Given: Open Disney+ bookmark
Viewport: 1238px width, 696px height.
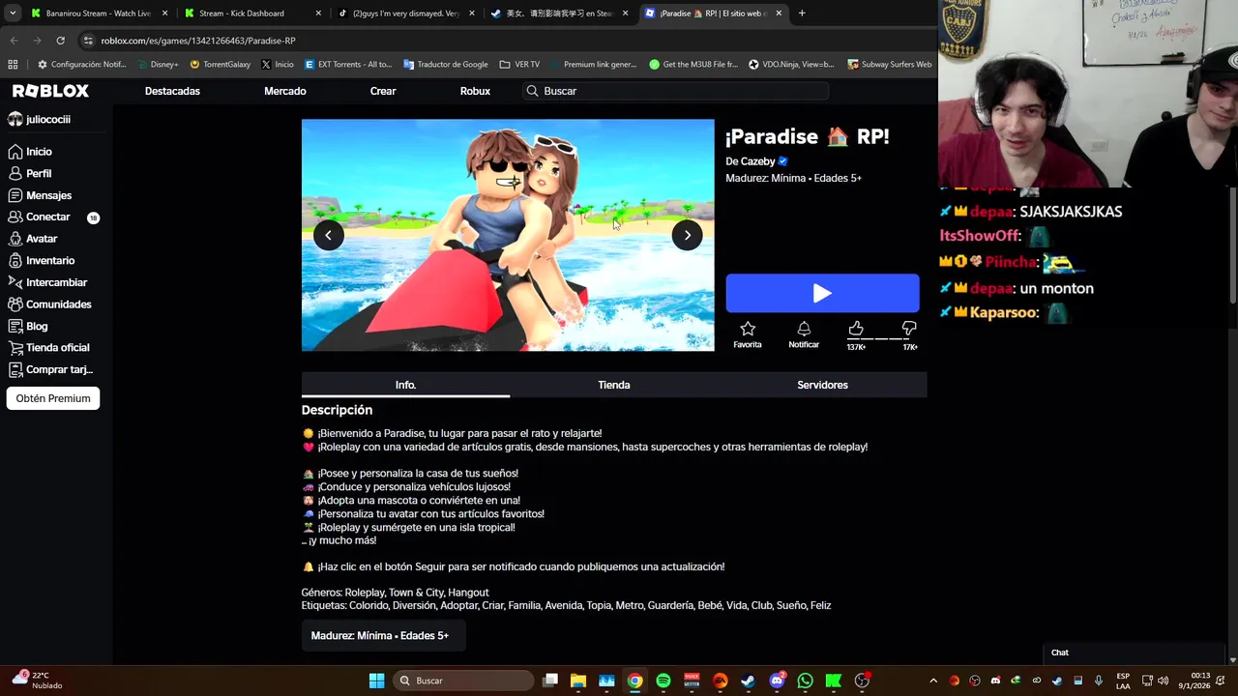Looking at the screenshot, I should click(157, 65).
